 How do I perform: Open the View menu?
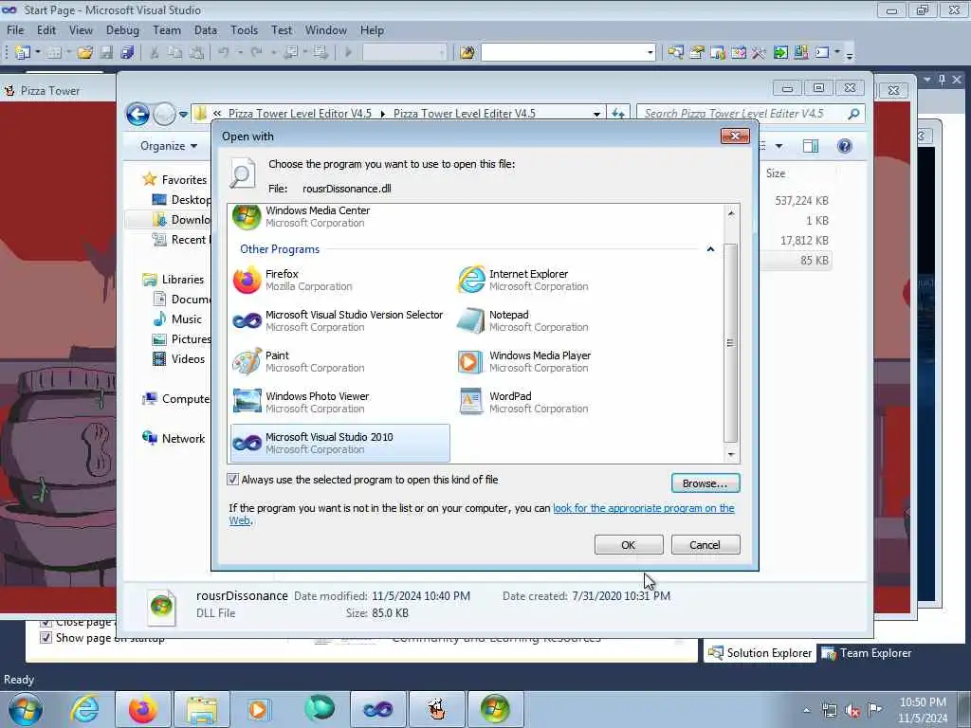click(81, 29)
